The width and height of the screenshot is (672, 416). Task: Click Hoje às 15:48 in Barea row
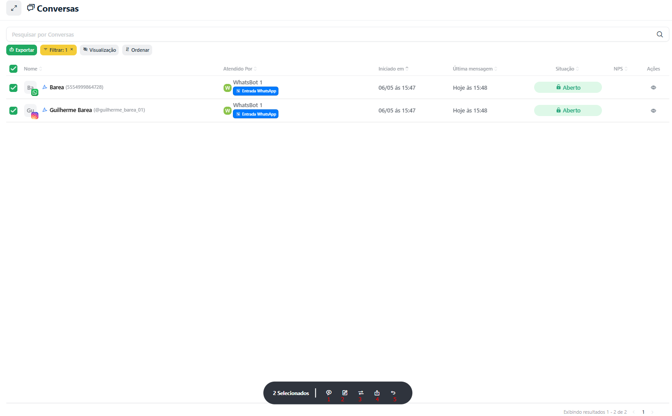coord(470,88)
